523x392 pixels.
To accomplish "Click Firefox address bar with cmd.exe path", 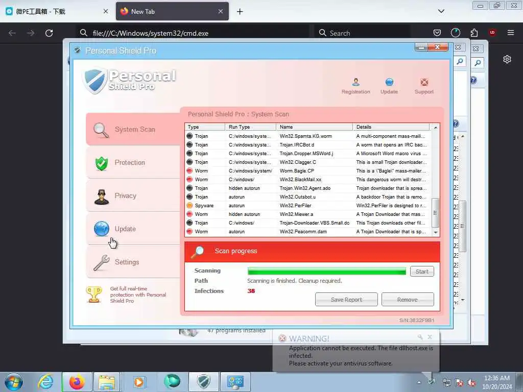I will 193,33.
